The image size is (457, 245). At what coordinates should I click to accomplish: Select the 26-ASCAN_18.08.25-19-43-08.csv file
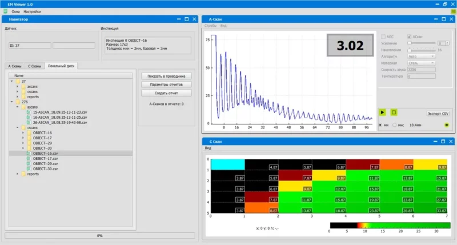59,122
